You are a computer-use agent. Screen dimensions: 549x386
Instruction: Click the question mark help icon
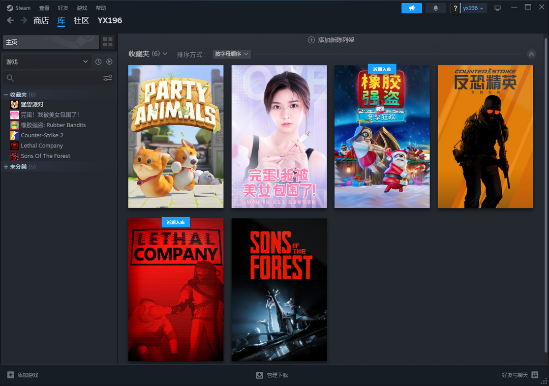click(x=455, y=8)
